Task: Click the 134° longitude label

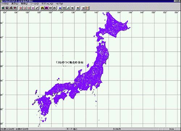Action: point(62,12)
